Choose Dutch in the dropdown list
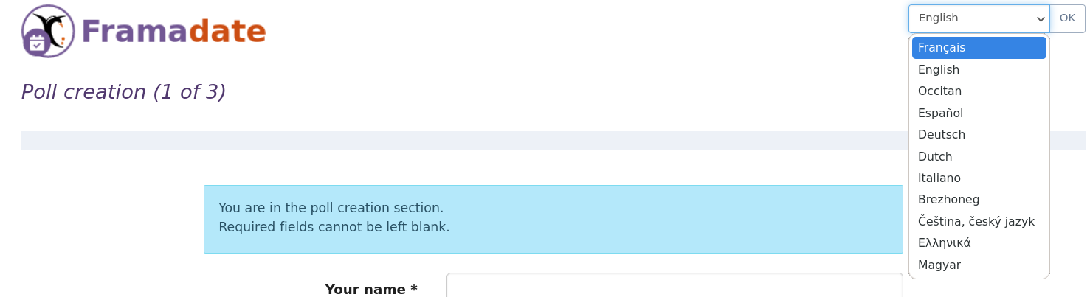The image size is (1090, 297). 979,156
